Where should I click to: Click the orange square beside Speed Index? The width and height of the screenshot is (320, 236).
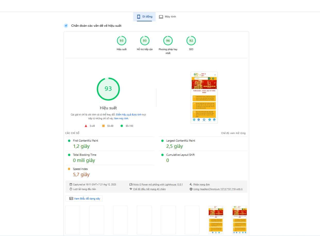pos(69,169)
